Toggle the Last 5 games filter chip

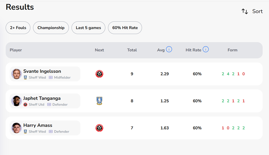(x=88, y=28)
